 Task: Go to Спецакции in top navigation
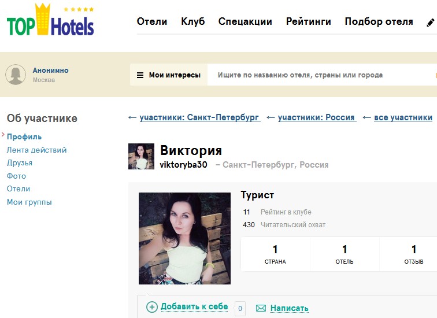245,21
